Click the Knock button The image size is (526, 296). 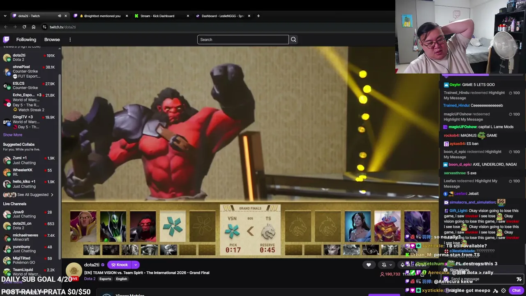click(120, 265)
